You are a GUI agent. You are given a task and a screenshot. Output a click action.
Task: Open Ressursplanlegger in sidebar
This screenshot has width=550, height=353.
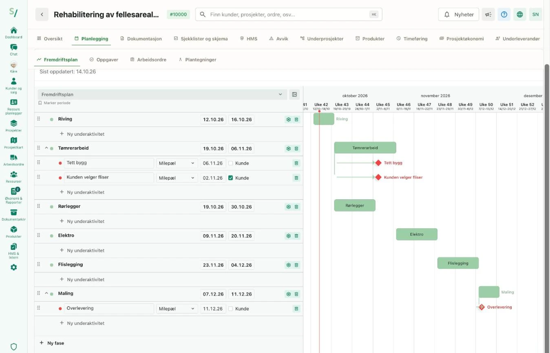[x=13, y=107]
